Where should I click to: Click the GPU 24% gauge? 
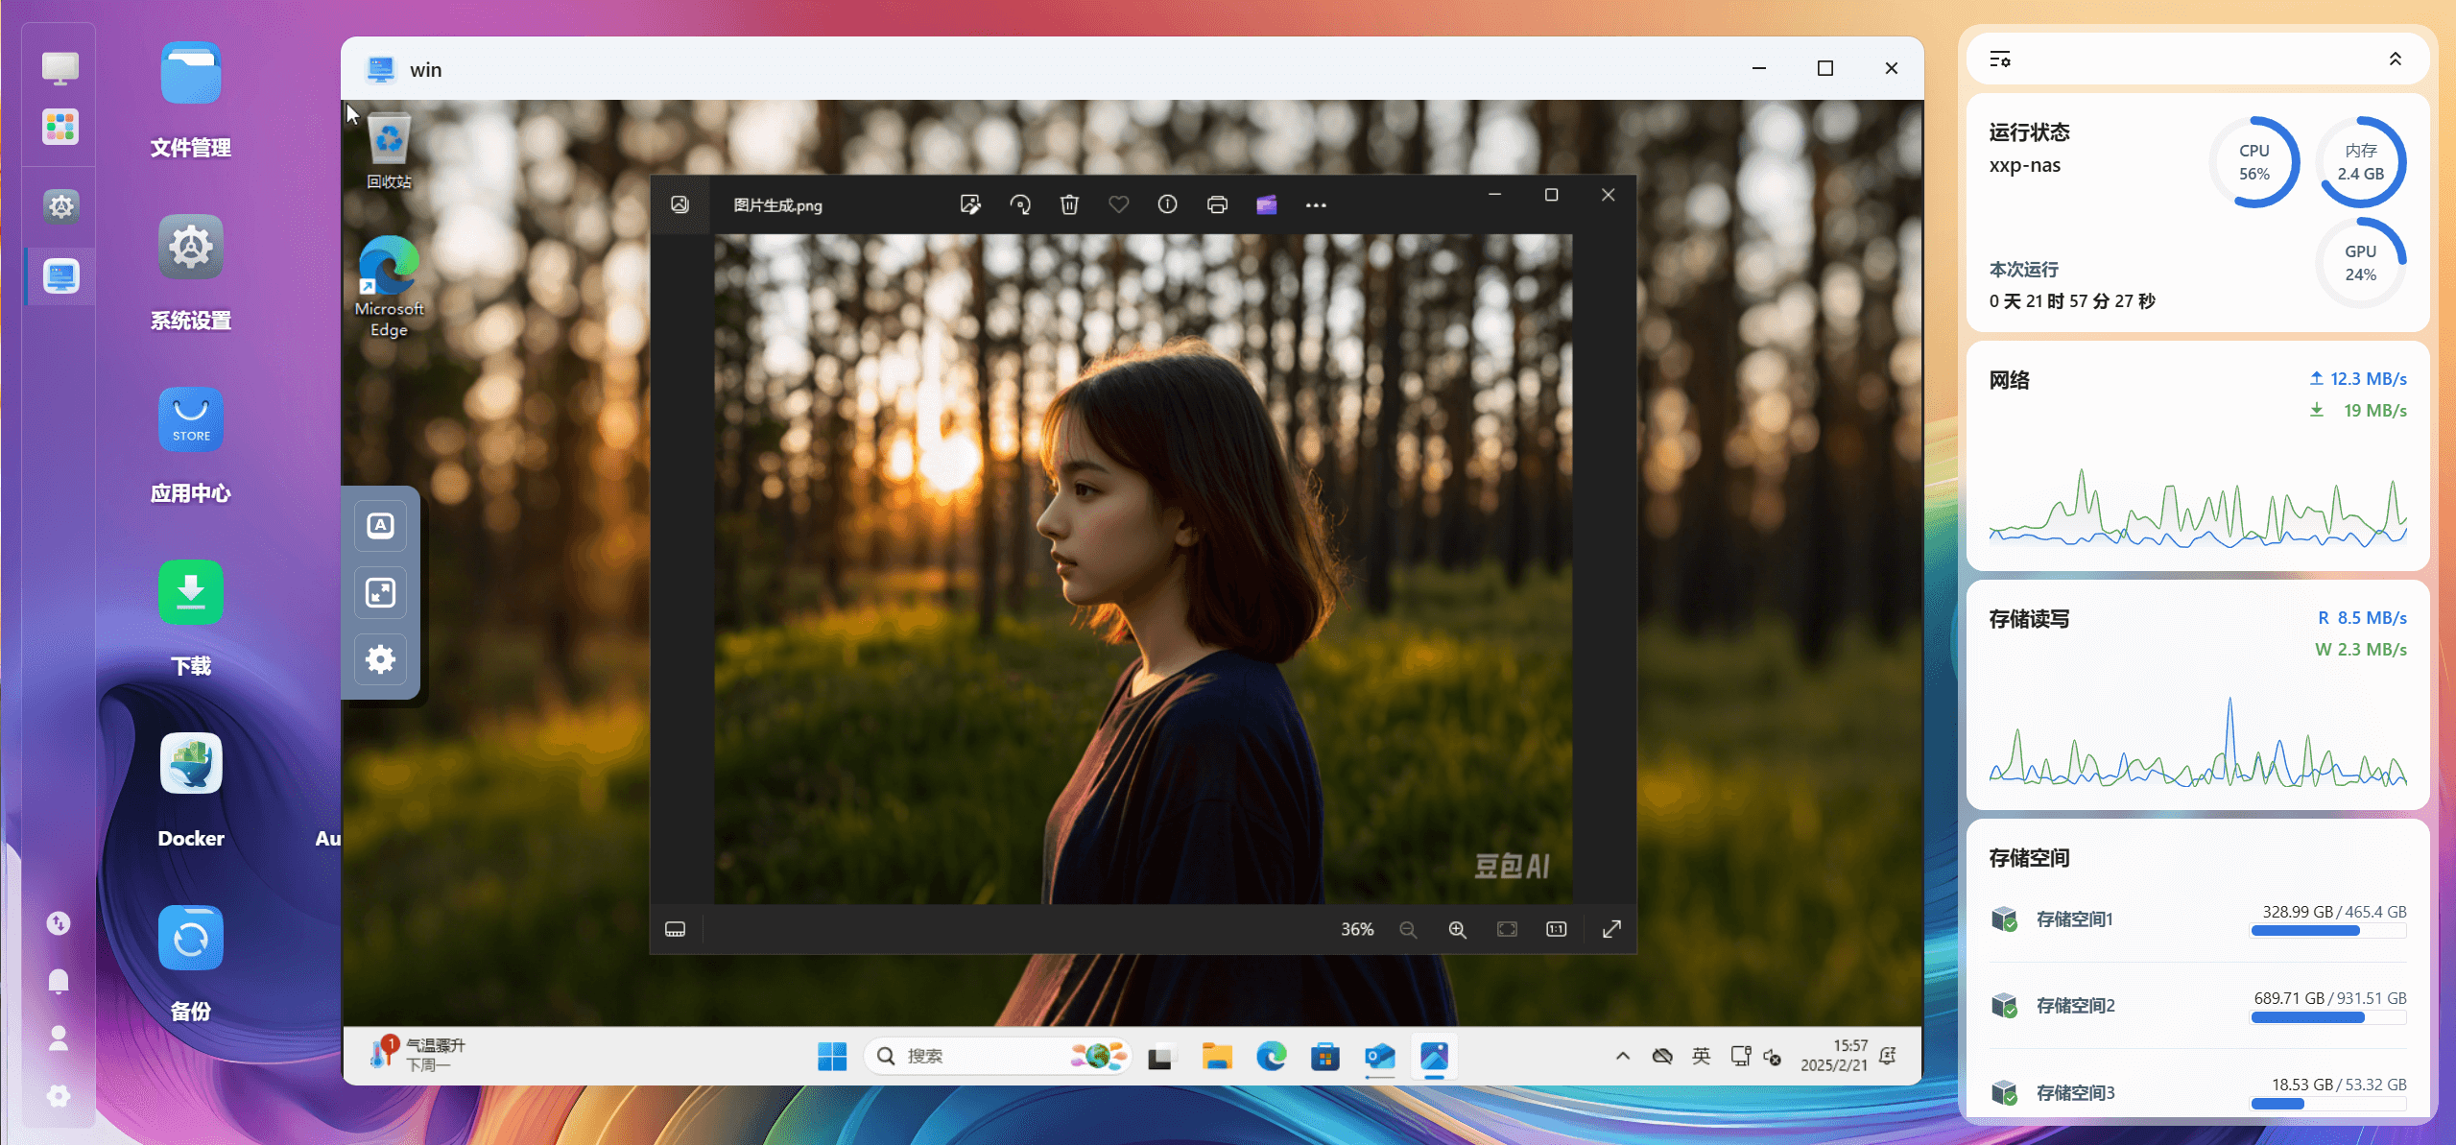click(x=2360, y=263)
